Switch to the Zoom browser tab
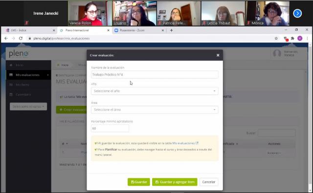This screenshot has width=313, height=193. (139, 30)
